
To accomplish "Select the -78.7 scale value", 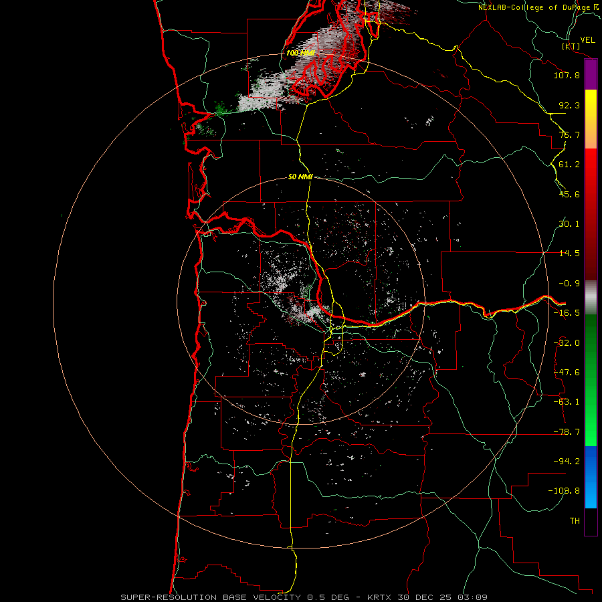I will click(567, 432).
